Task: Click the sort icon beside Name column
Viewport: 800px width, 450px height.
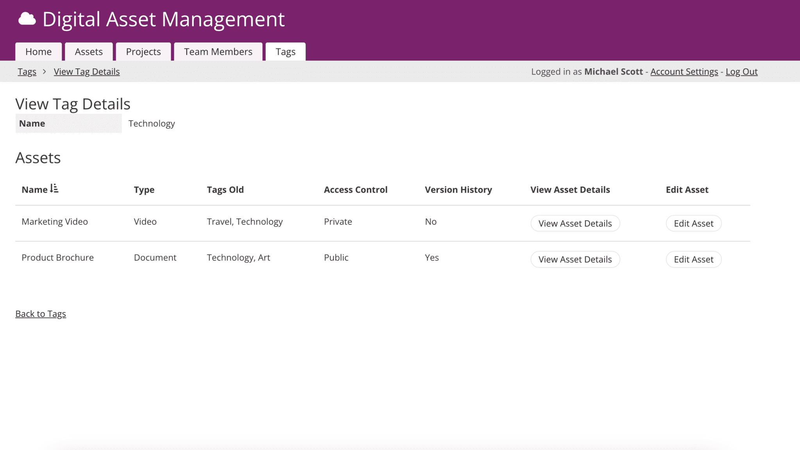Action: tap(55, 189)
